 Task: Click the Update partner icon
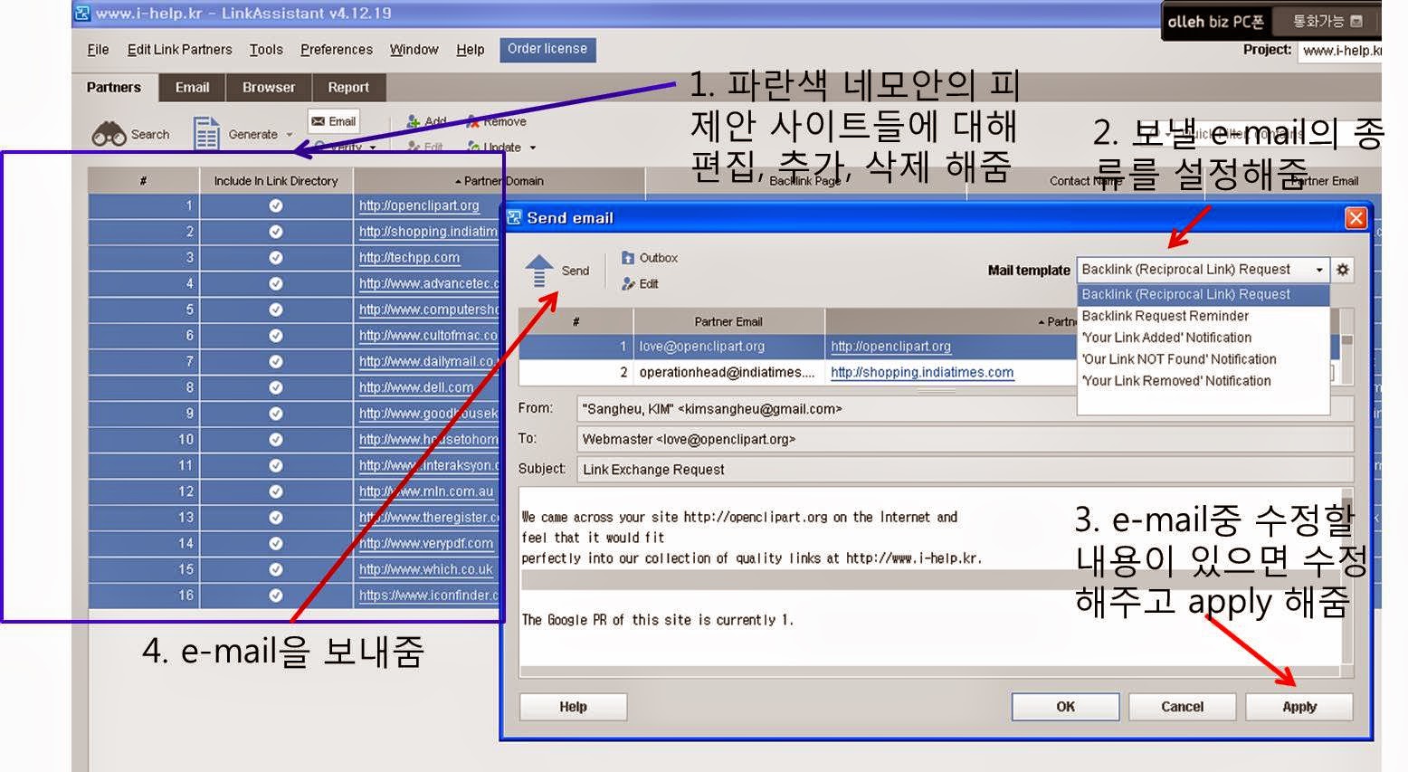(473, 147)
